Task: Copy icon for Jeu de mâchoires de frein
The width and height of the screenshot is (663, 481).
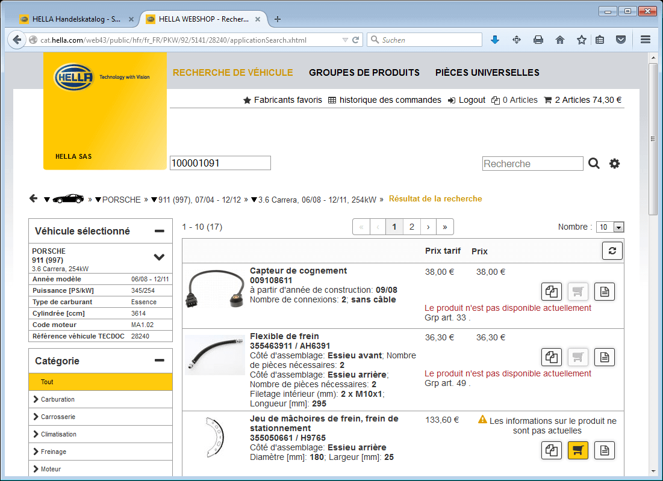Action: tap(552, 450)
